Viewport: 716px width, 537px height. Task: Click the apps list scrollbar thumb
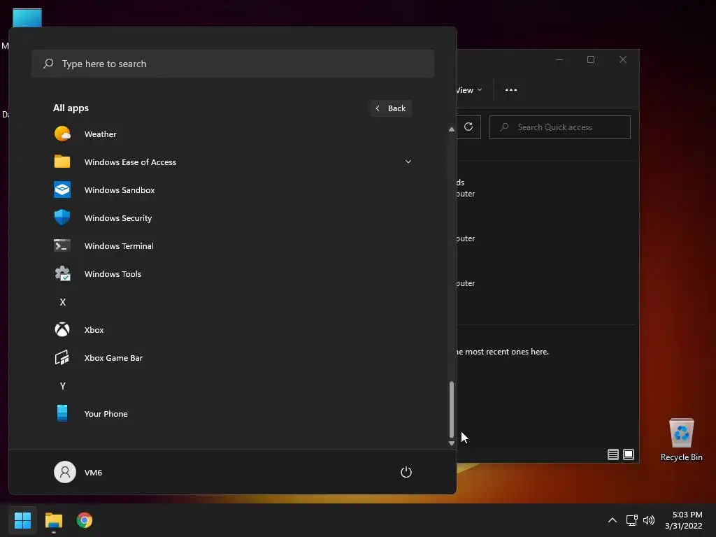tap(452, 409)
